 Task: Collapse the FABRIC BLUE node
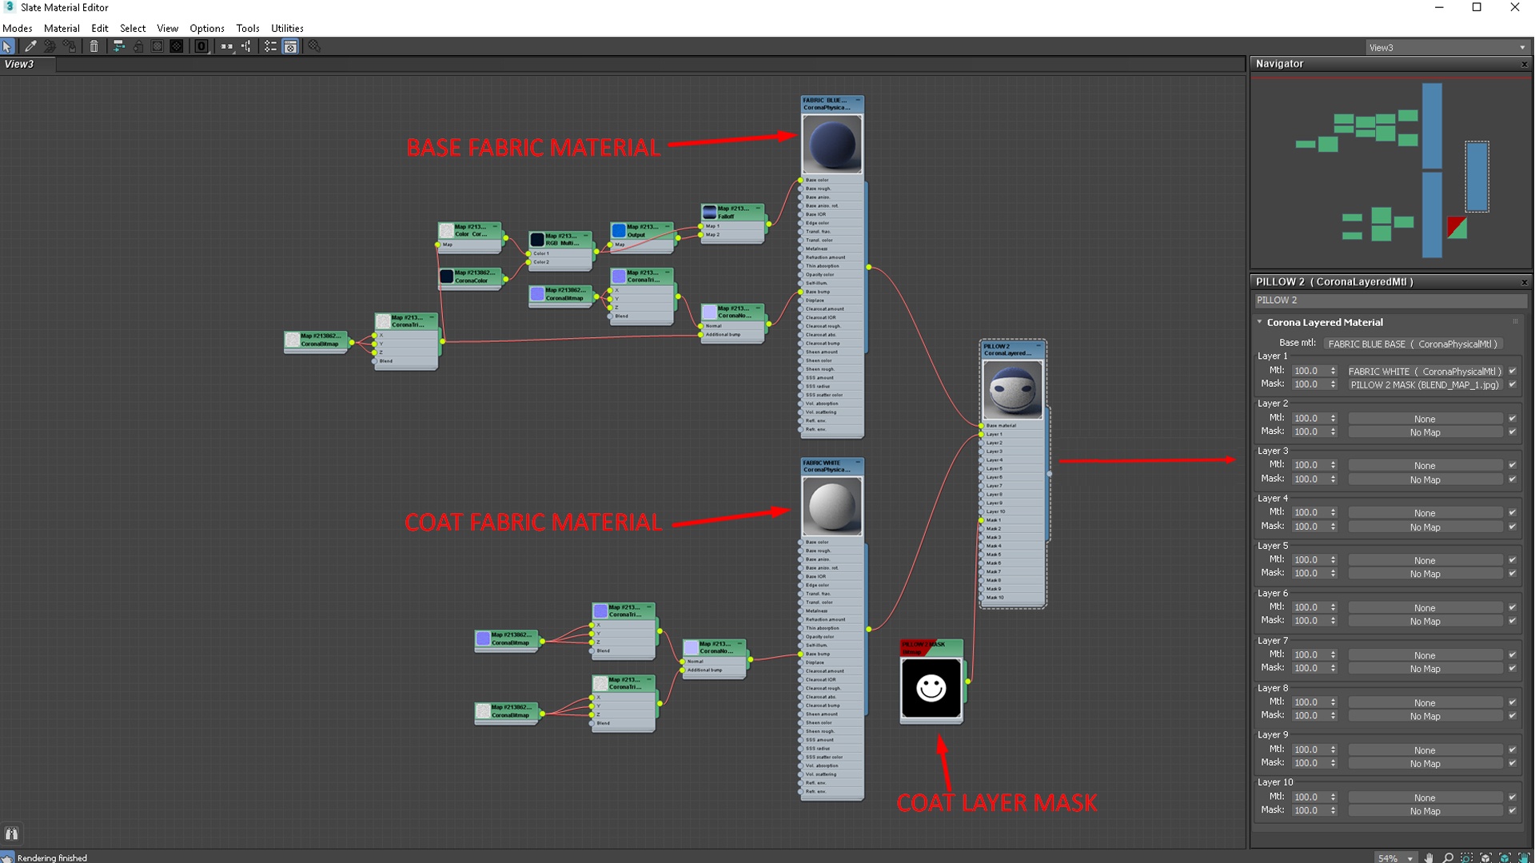pyautogui.click(x=858, y=101)
